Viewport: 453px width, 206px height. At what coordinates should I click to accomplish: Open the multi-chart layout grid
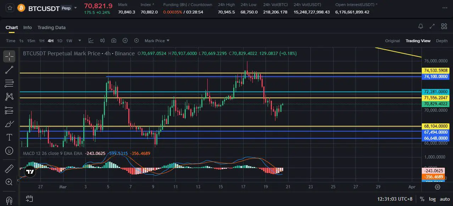[444, 26]
